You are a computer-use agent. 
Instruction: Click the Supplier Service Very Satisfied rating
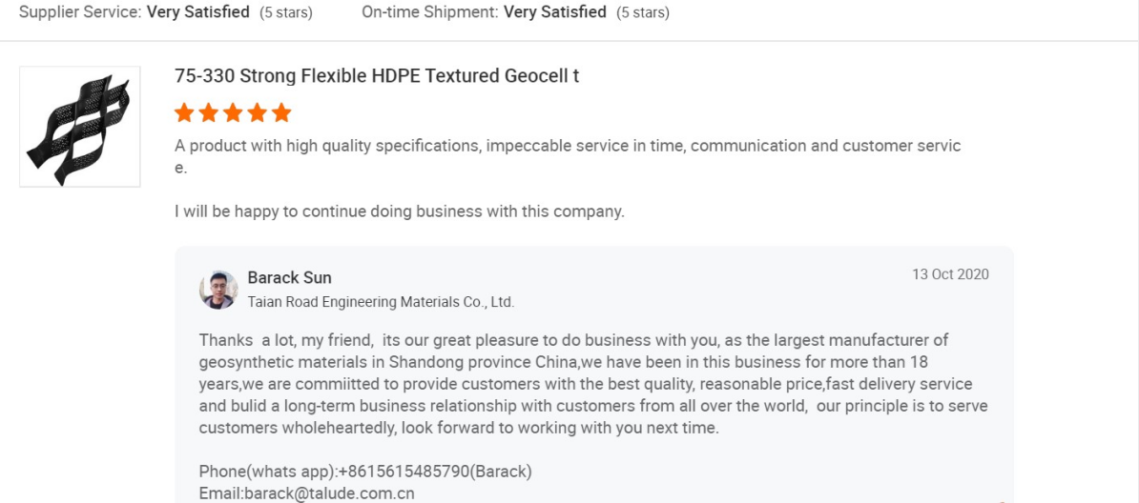[x=197, y=12]
